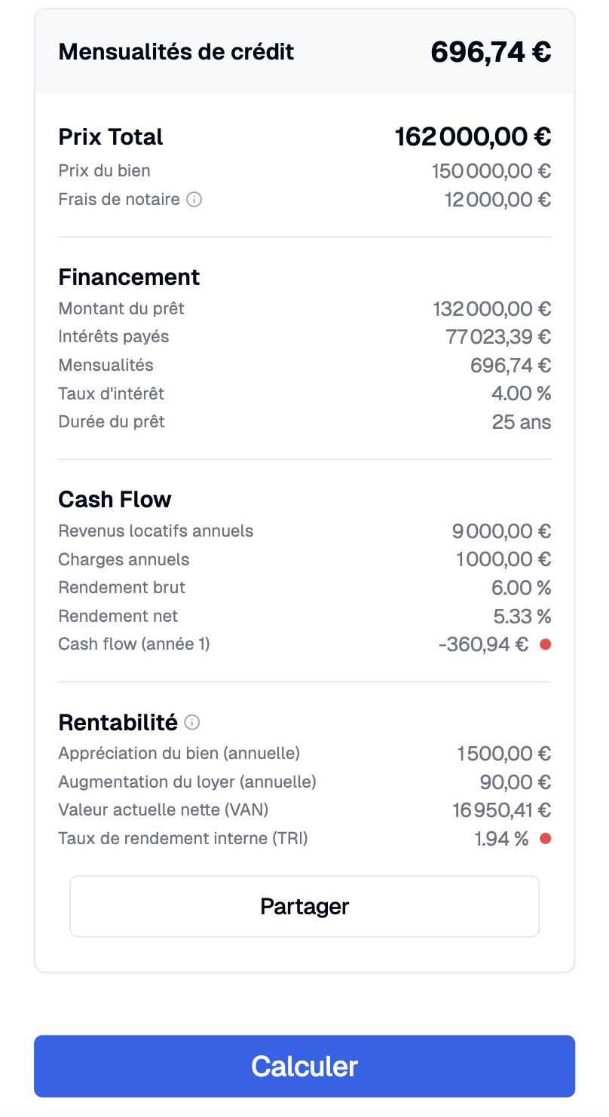The image size is (609, 1117).
Task: Click the red dot beside Cash flow année 1
Action: tap(546, 644)
